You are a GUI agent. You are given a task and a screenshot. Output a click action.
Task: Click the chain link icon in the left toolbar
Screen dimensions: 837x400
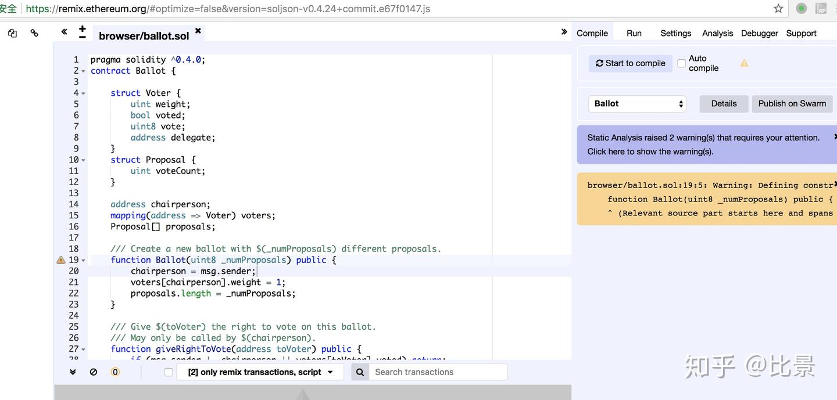34,33
